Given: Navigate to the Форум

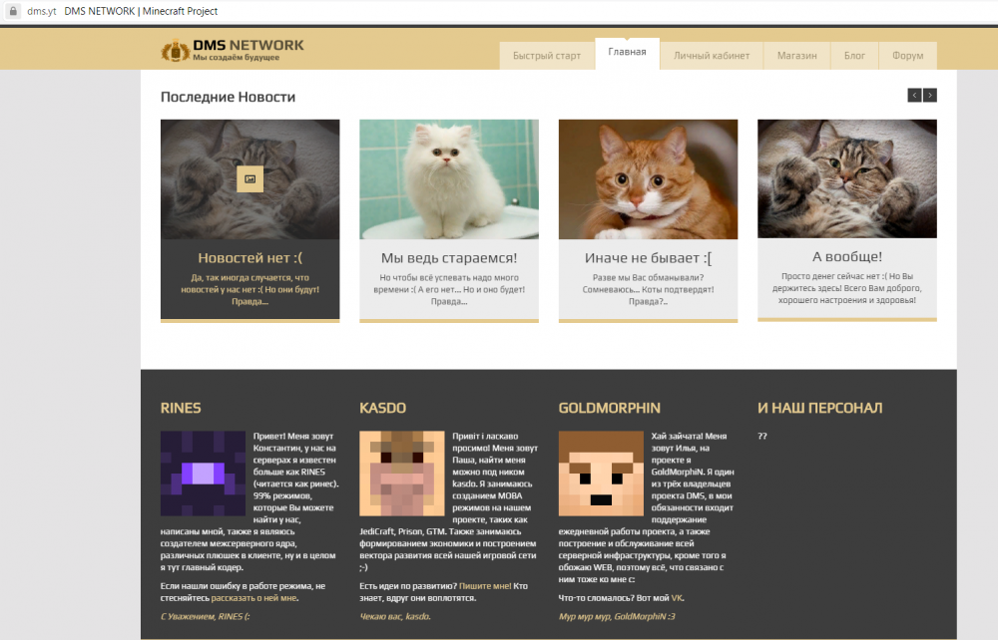Looking at the screenshot, I should (x=907, y=55).
